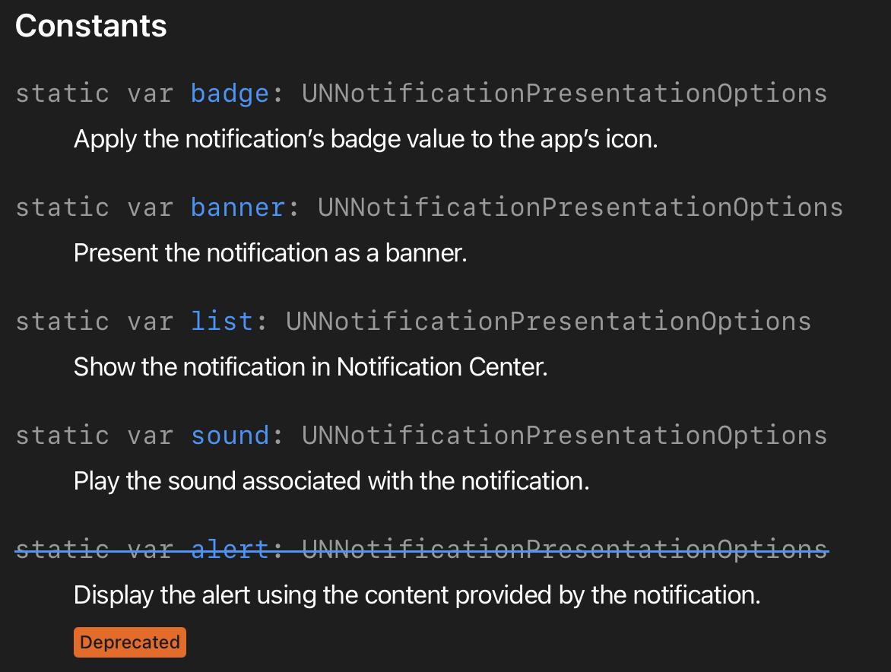Click "static var" keyword before badge
Viewport: 891px width, 672px height.
(94, 94)
